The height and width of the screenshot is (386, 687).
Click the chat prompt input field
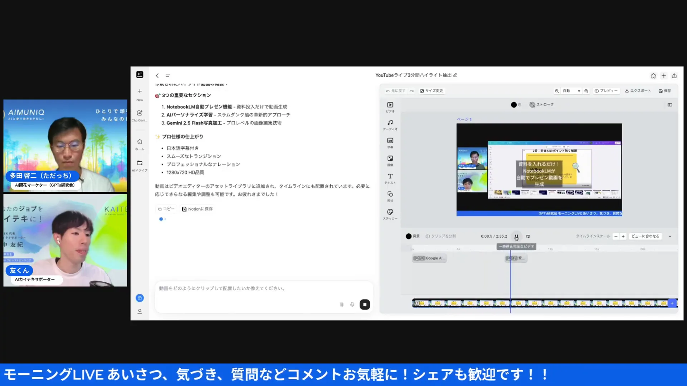point(264,288)
